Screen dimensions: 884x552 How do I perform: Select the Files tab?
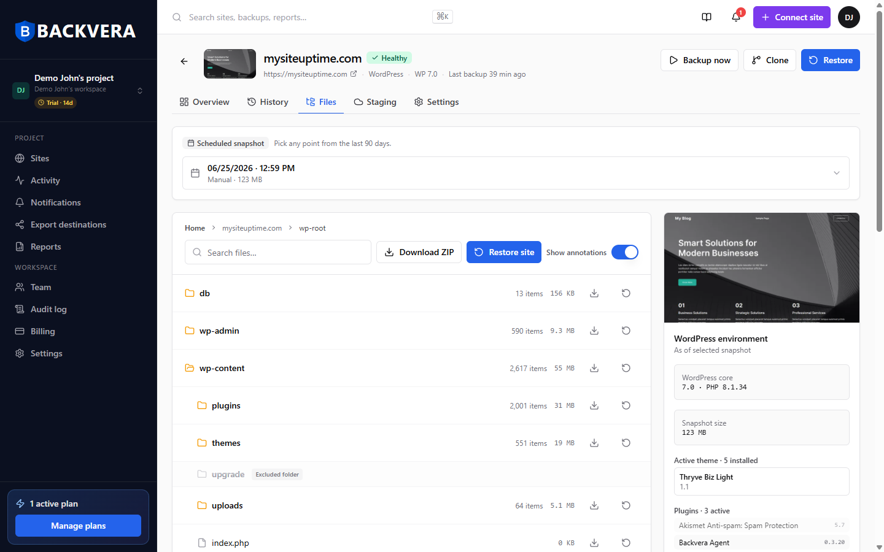tap(321, 102)
